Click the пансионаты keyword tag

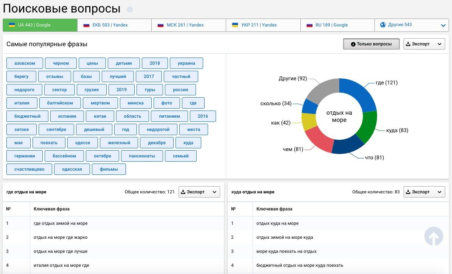142,156
